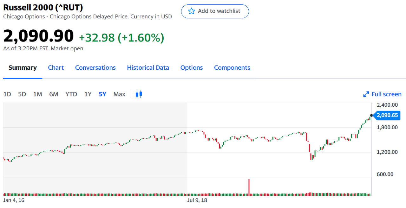Open the Options tab
Screen dimensions: 406x208
click(192, 68)
